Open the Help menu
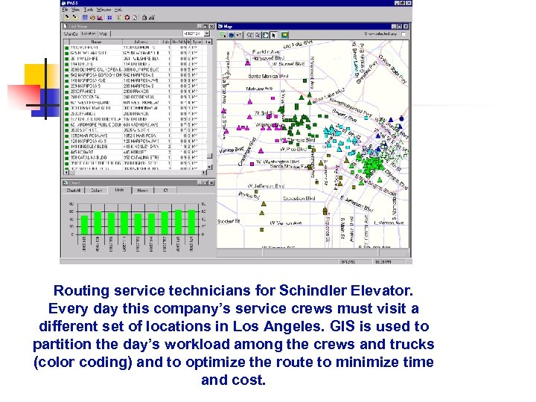 tap(118, 10)
